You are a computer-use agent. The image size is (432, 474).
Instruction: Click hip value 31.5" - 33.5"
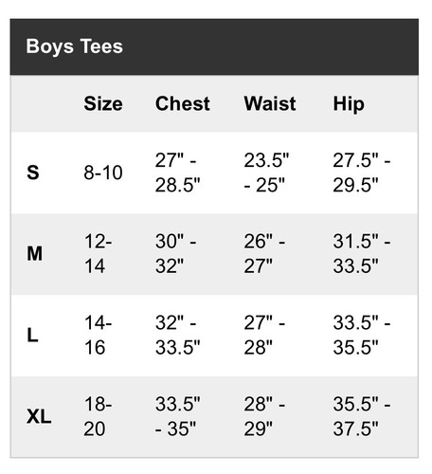pos(362,254)
